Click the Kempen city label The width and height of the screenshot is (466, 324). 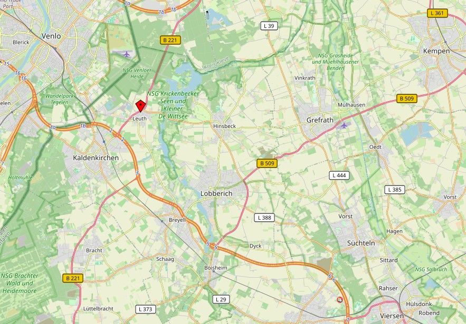point(436,51)
